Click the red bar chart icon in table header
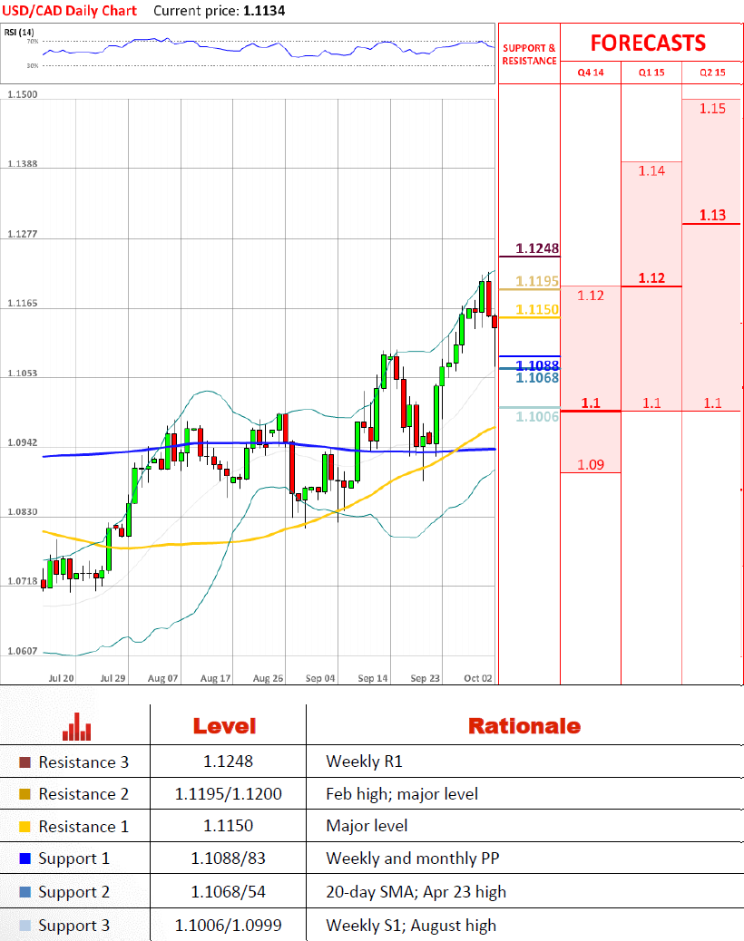The height and width of the screenshot is (941, 744). click(77, 727)
